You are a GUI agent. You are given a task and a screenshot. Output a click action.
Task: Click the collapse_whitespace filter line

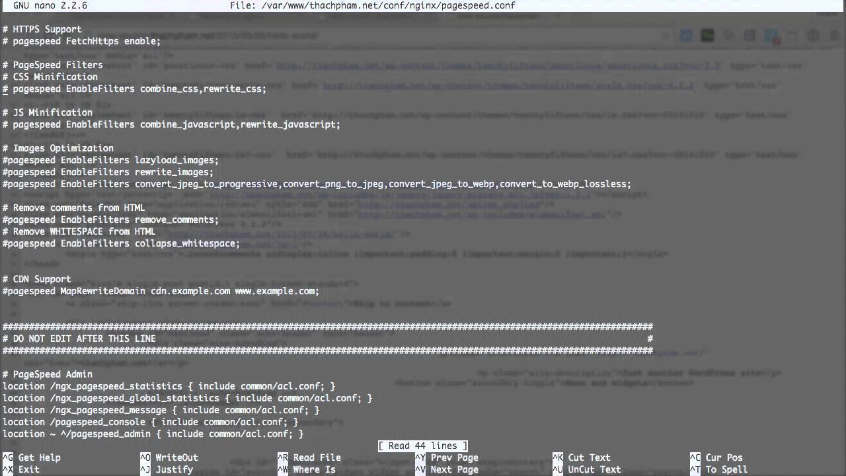121,243
